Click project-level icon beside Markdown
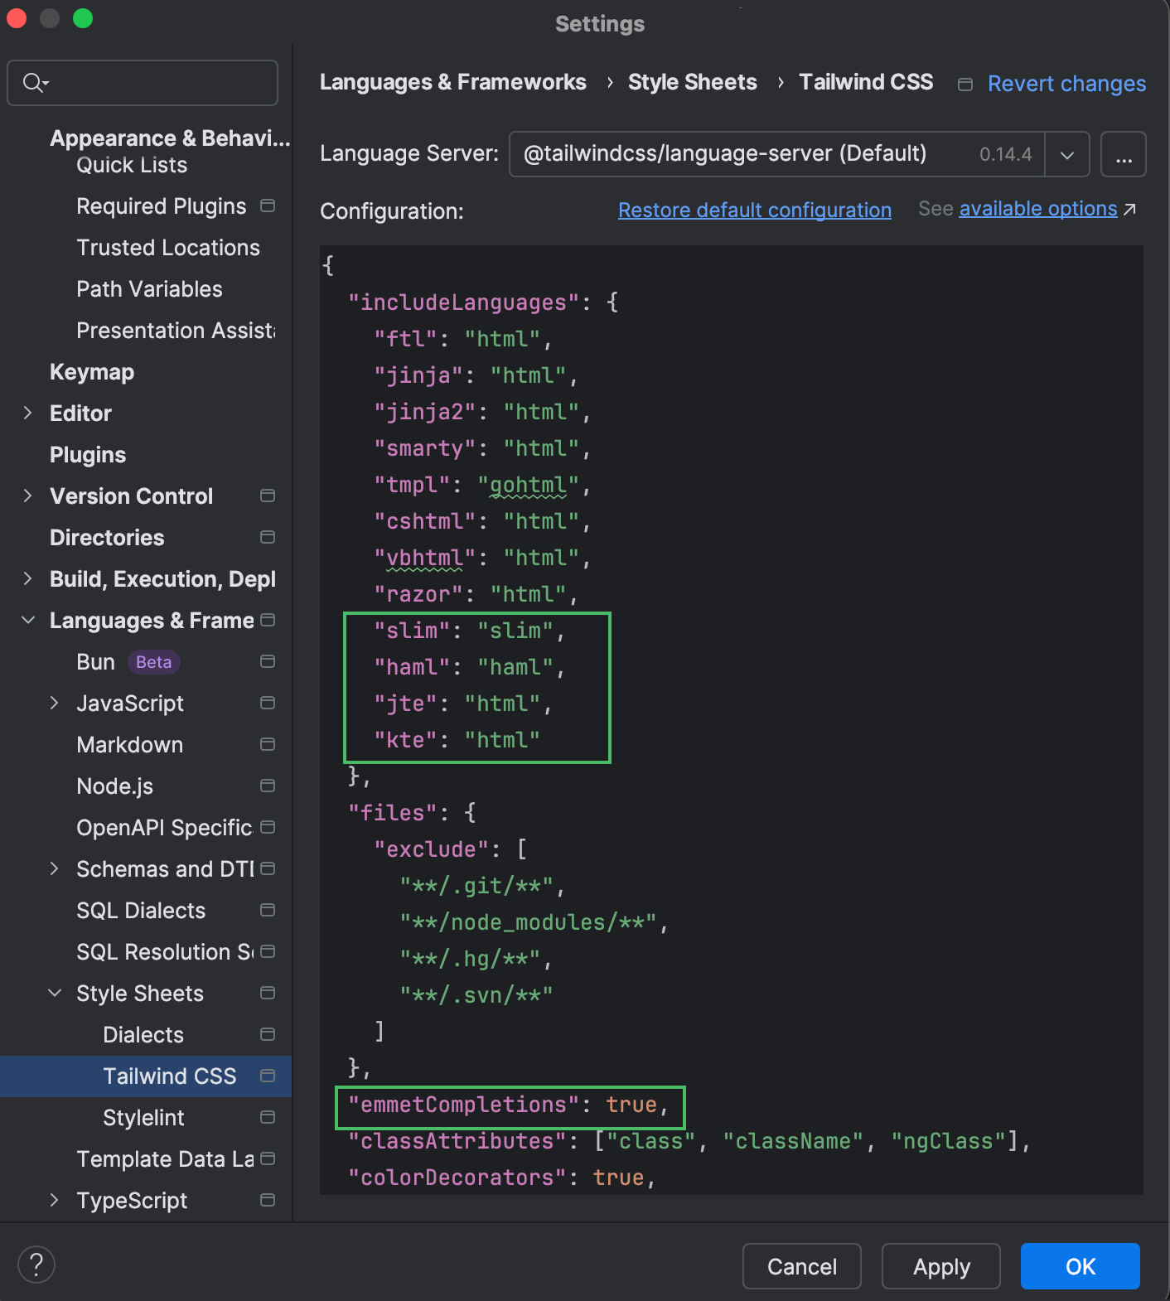This screenshot has width=1170, height=1301. pyautogui.click(x=268, y=744)
